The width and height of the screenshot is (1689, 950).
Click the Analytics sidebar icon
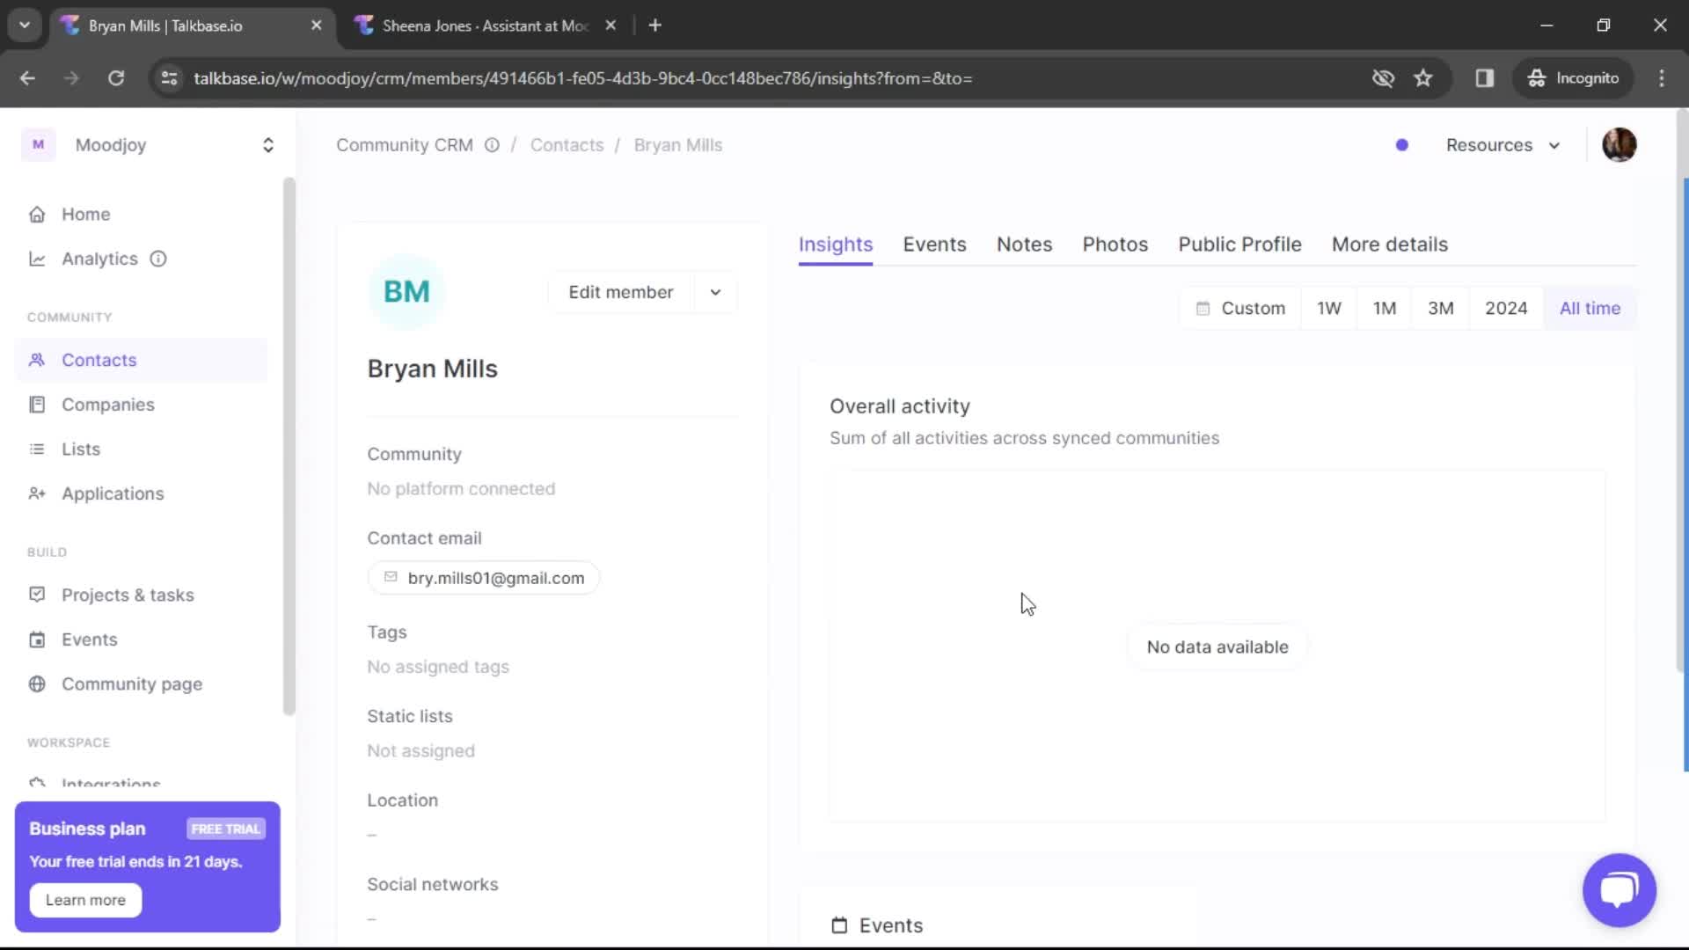(37, 258)
